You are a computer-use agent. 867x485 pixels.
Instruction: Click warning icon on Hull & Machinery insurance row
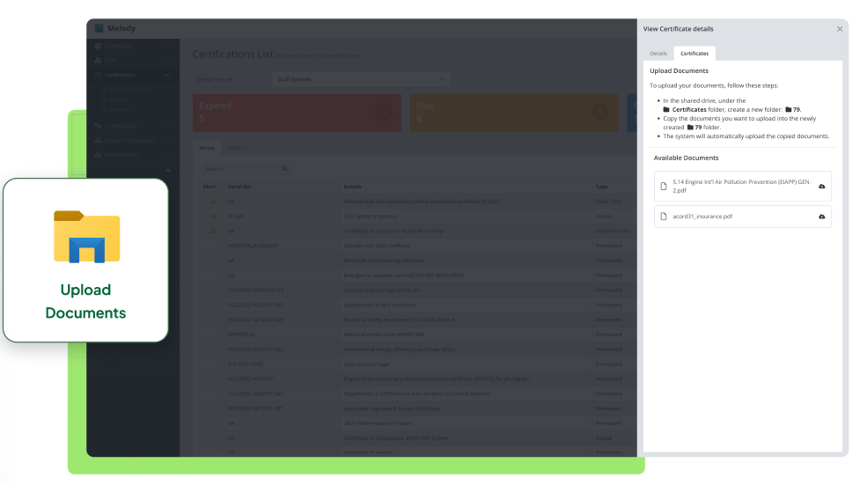[213, 231]
